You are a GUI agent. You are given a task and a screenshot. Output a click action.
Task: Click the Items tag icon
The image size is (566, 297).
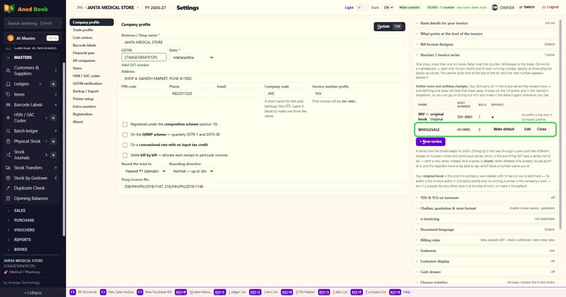[x=8, y=94]
